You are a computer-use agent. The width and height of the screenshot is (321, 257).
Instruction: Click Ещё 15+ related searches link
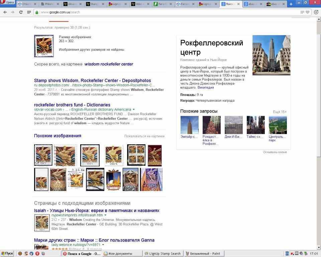pyautogui.click(x=280, y=112)
